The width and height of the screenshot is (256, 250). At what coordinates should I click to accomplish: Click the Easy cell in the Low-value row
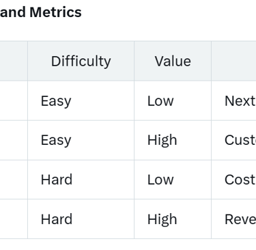(81, 100)
